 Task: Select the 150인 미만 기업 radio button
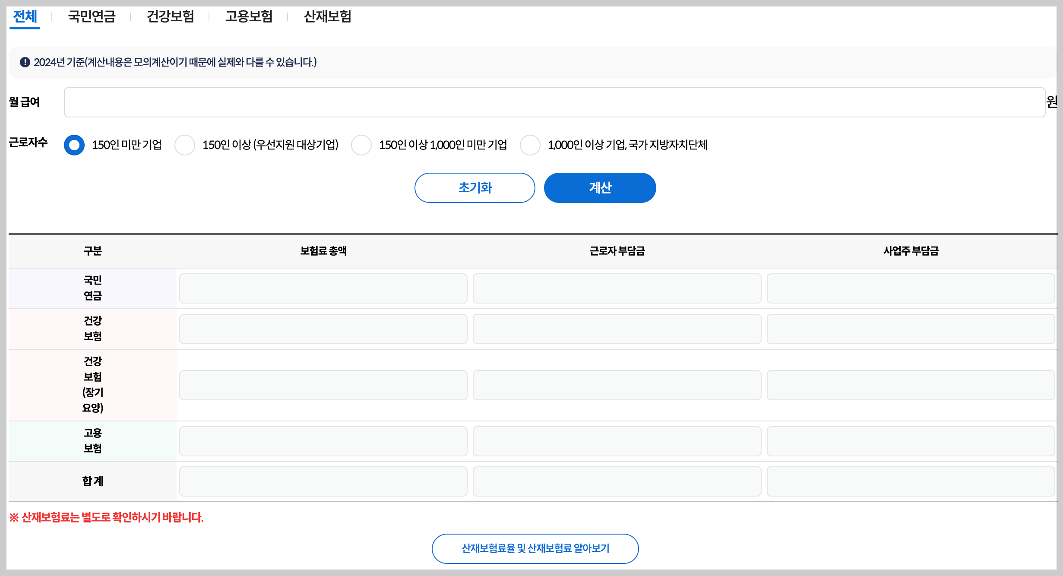point(74,146)
